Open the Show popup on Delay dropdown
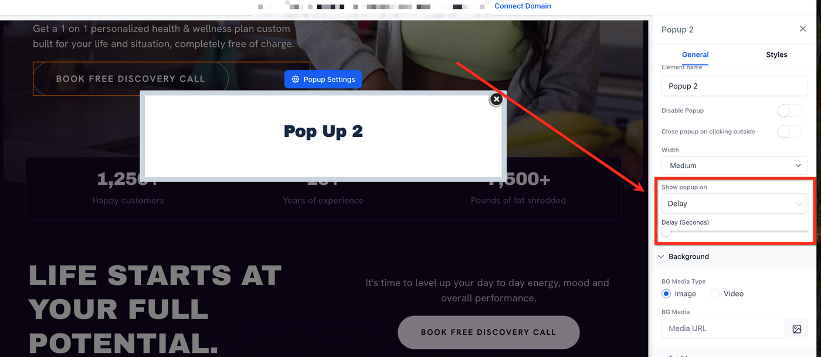The height and width of the screenshot is (357, 821). 735,204
